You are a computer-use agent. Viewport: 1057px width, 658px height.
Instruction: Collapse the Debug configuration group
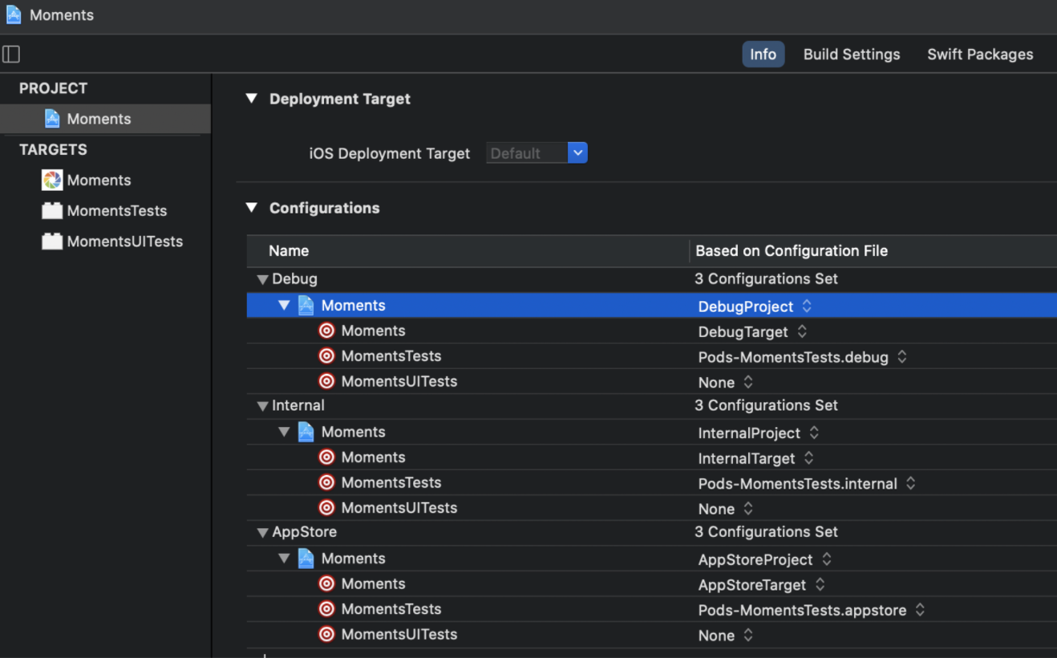tap(262, 280)
